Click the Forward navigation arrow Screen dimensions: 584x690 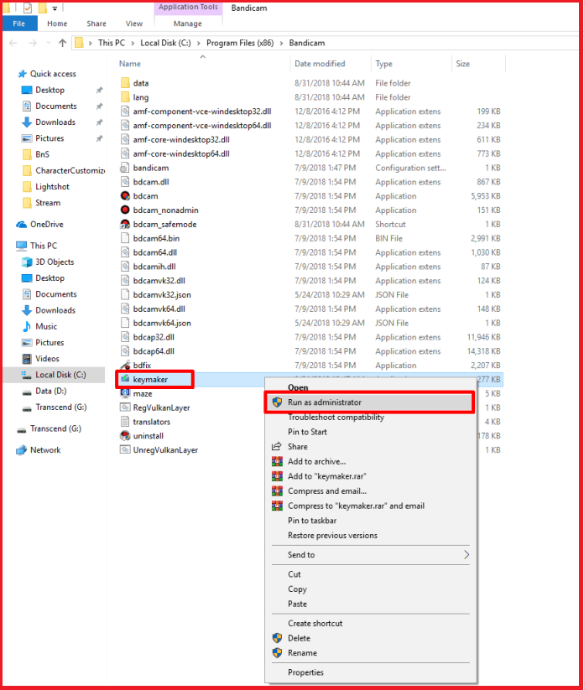[x=33, y=43]
